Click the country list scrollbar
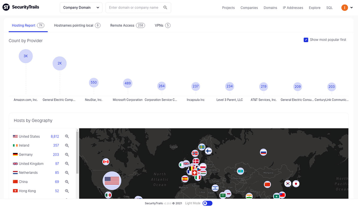The width and height of the screenshot is (358, 207). 77,152
